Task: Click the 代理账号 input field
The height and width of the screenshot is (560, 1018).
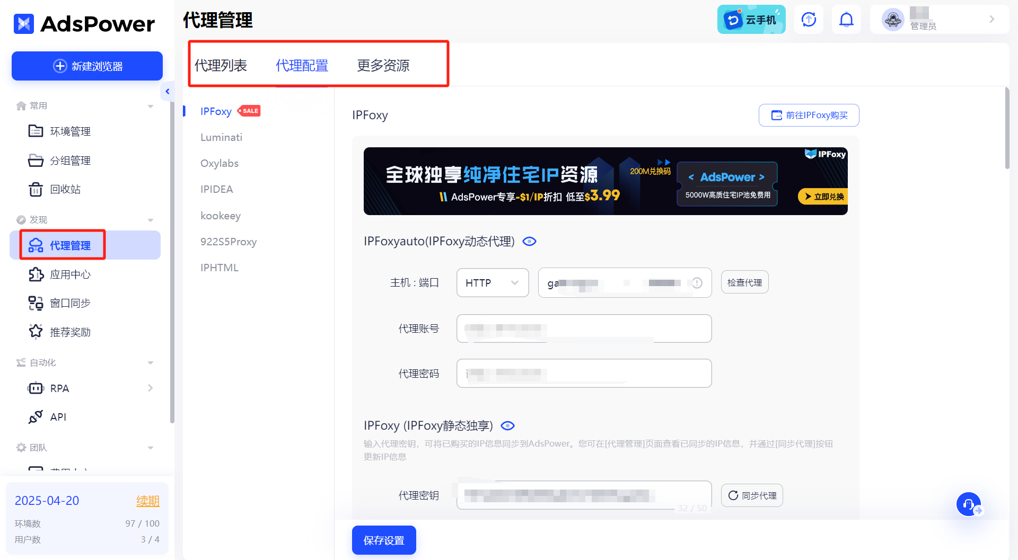Action: coord(584,328)
